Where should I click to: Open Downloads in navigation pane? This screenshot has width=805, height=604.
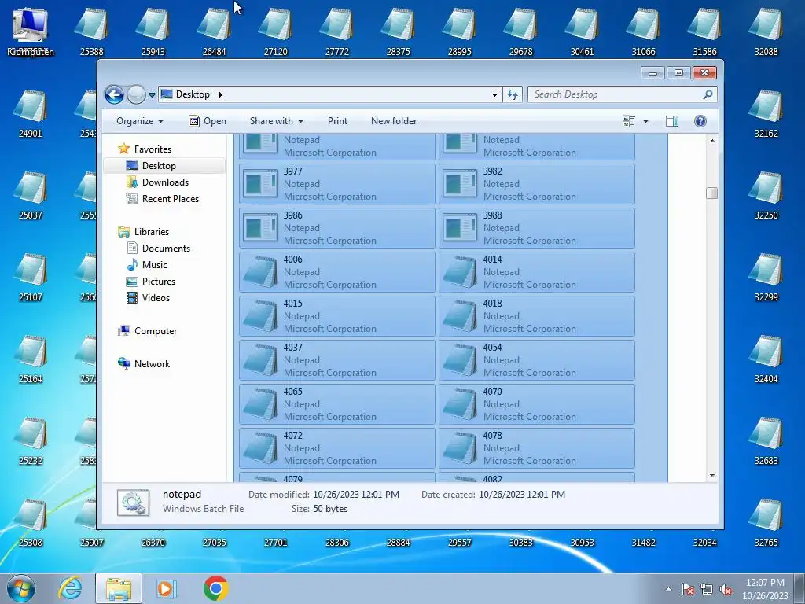pos(165,182)
